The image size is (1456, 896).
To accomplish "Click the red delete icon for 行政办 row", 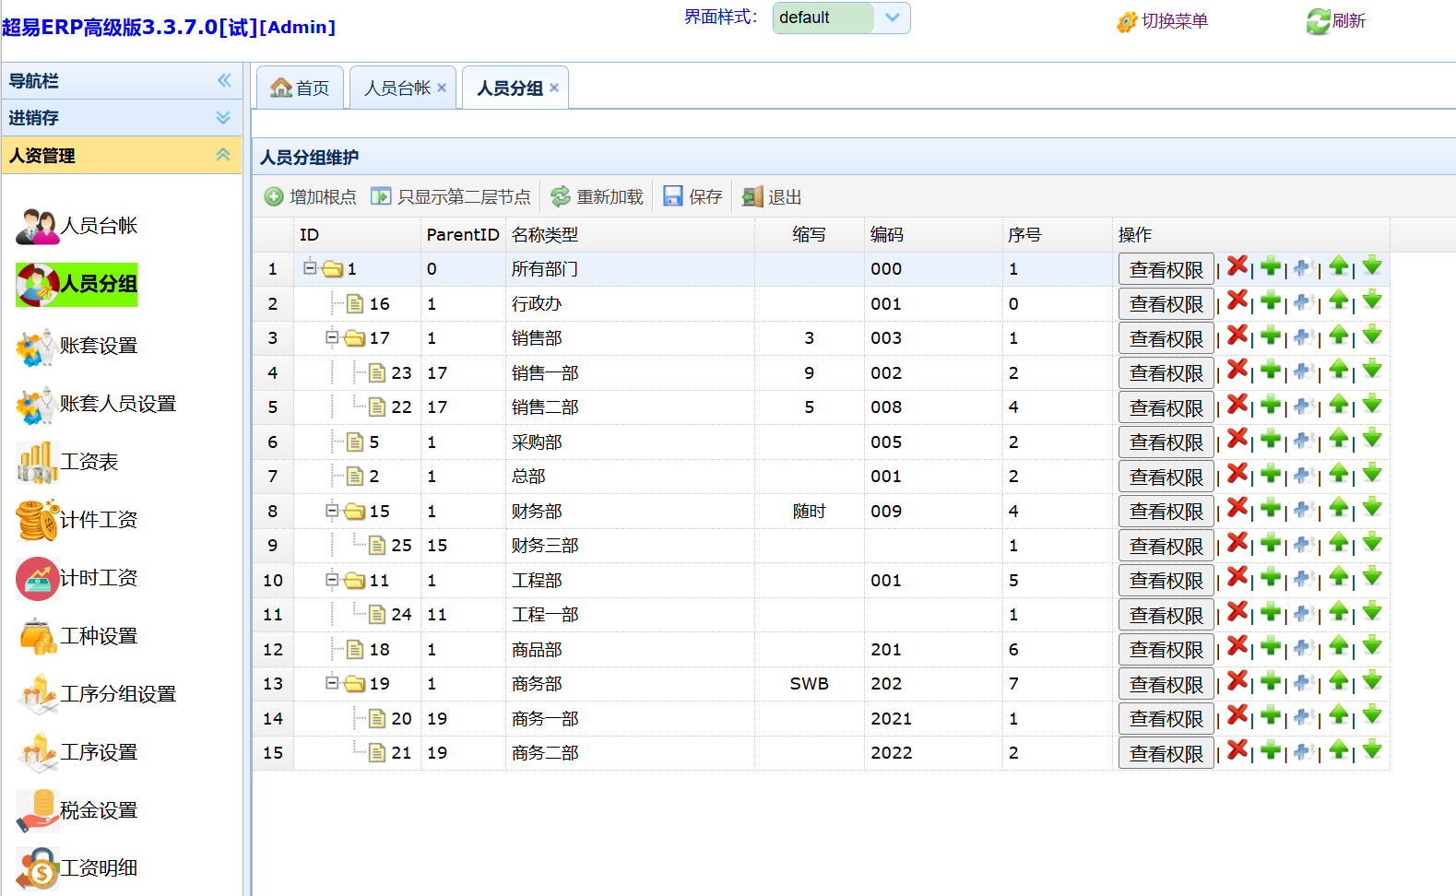I will coord(1237,301).
